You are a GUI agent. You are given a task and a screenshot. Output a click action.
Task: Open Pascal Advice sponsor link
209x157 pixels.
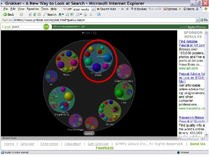(x=192, y=78)
